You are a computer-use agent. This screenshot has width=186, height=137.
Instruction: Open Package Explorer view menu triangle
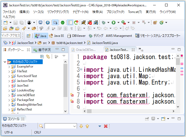[64, 56]
